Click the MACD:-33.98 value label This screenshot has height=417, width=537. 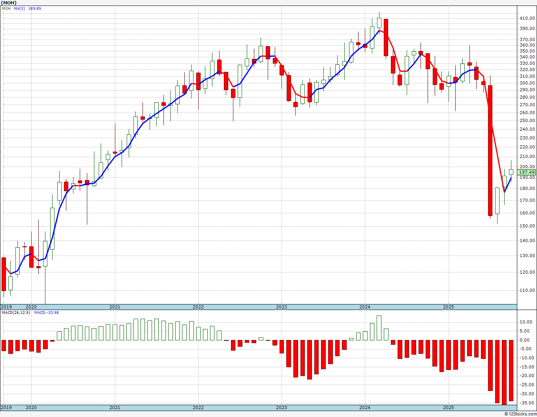point(47,312)
